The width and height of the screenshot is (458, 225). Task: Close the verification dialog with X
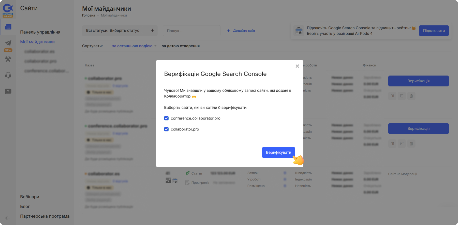pyautogui.click(x=297, y=66)
